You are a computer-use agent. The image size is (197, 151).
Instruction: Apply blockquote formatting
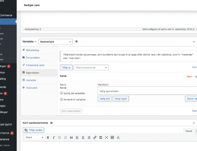tap(71, 138)
